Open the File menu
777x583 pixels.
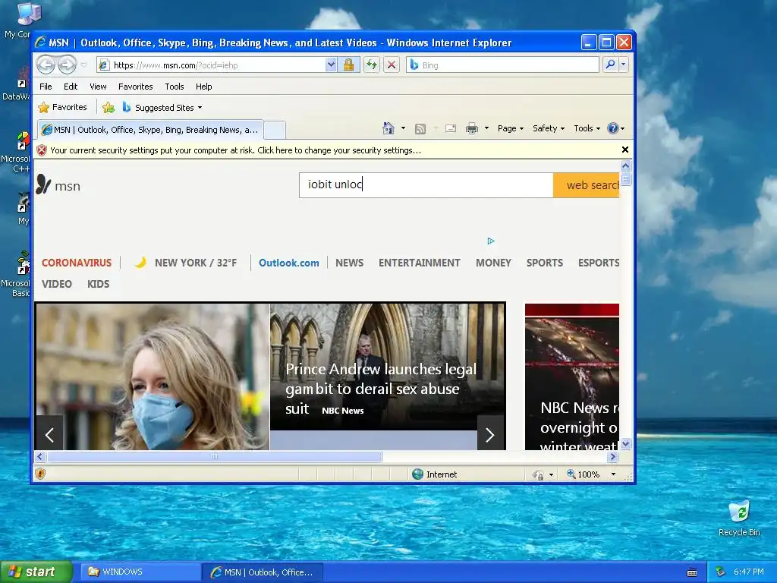pyautogui.click(x=46, y=87)
